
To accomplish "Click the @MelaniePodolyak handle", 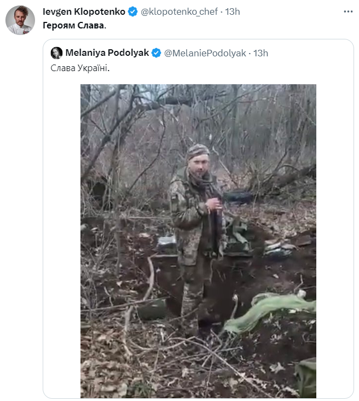I will pos(205,53).
